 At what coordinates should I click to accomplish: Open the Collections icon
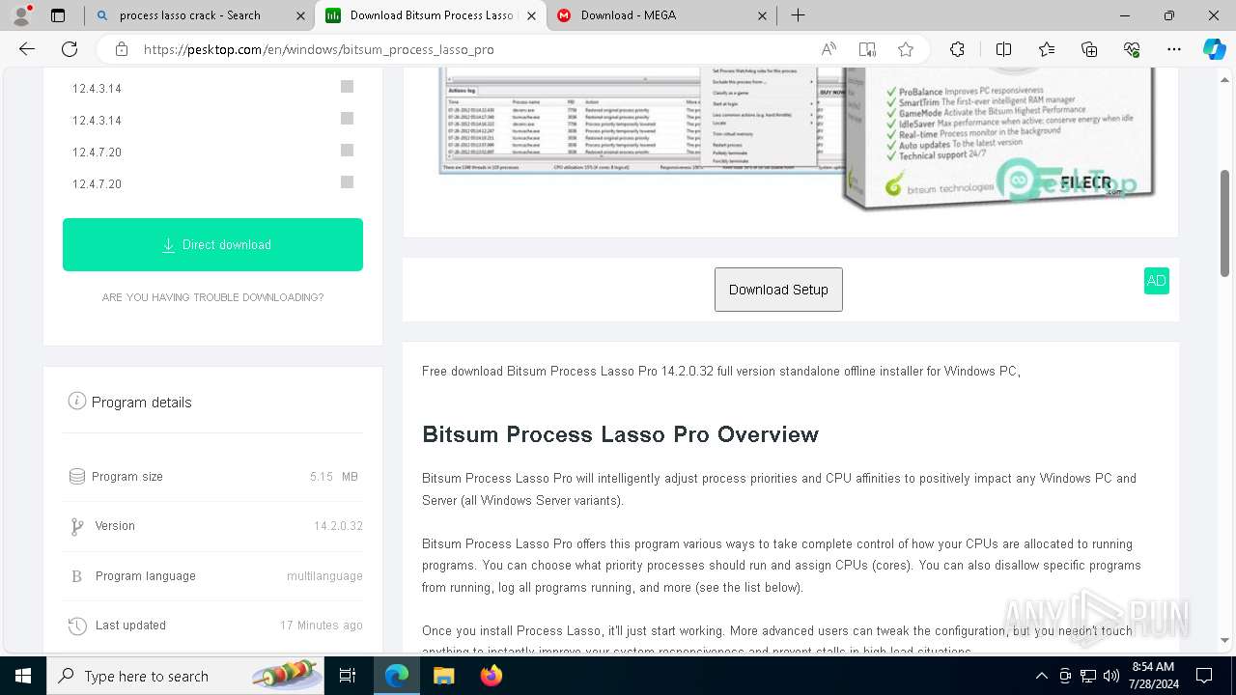click(x=1089, y=49)
